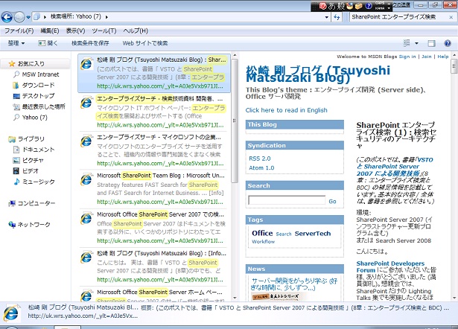Select ピクチャ library

point(28,160)
